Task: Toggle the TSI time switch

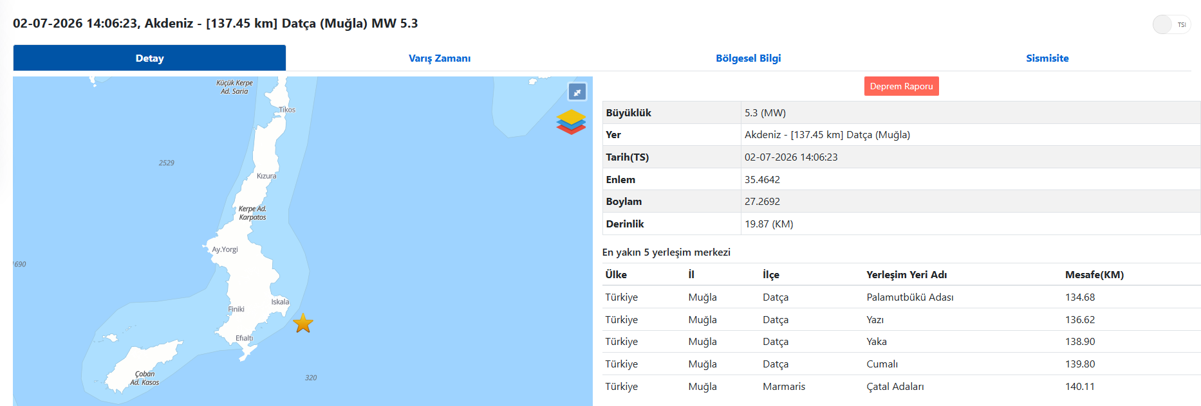Action: click(1171, 24)
